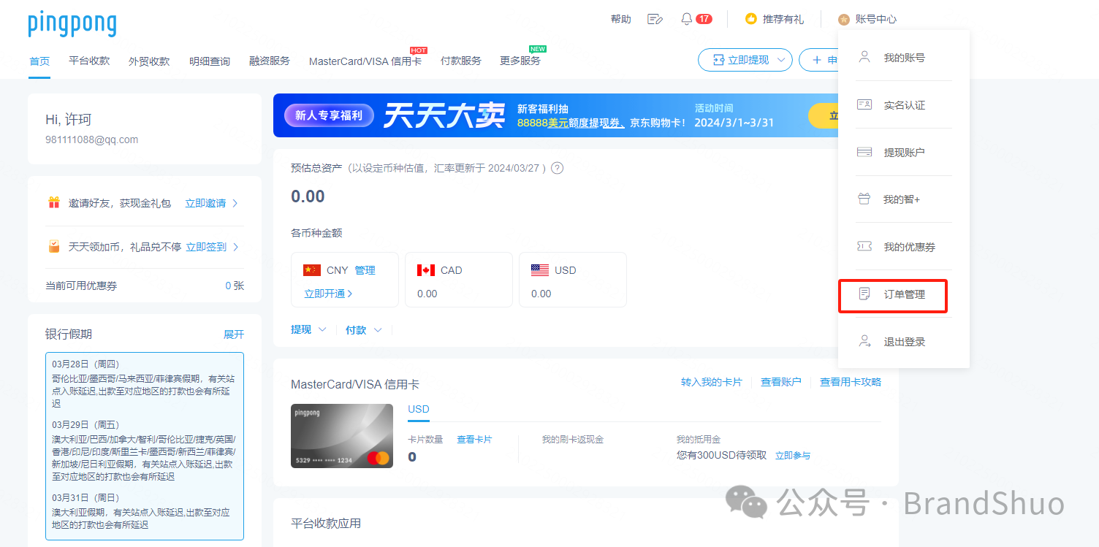Image resolution: width=1099 pixels, height=547 pixels.
Task: Select the 我的账号 person icon
Action: coord(864,57)
